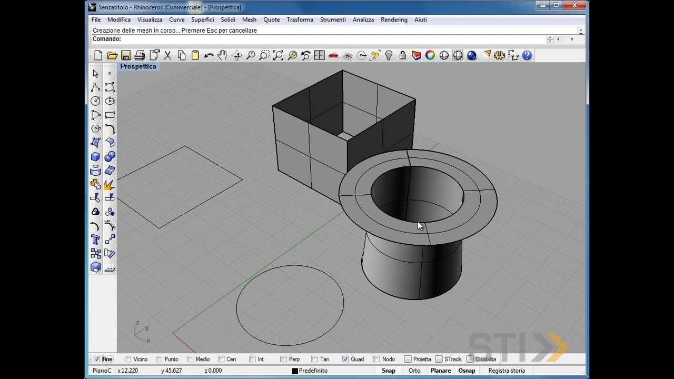The height and width of the screenshot is (379, 674).
Task: Enable the Vicino osnap checkbox
Action: point(128,359)
